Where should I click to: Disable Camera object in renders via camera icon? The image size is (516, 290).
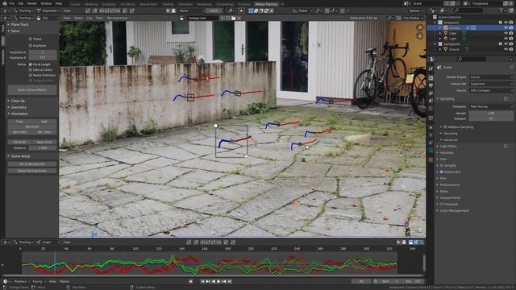511,28
